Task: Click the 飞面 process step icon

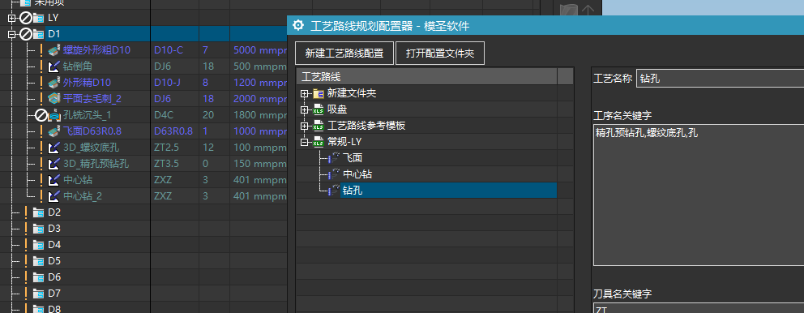Action: click(x=334, y=158)
